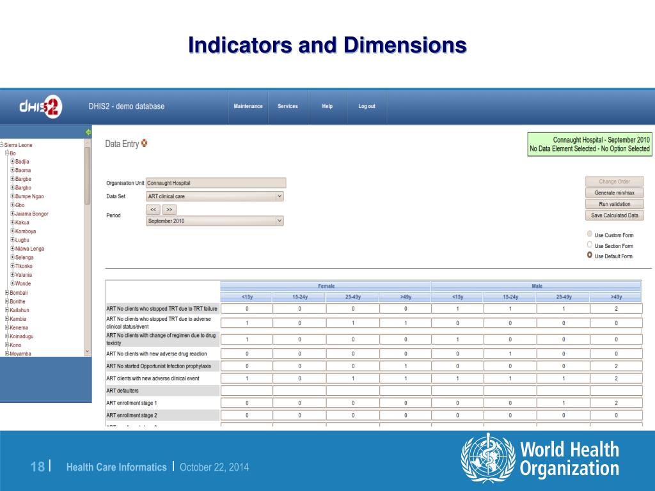Expand the Badjia node
The height and width of the screenshot is (491, 655).
coord(13,161)
